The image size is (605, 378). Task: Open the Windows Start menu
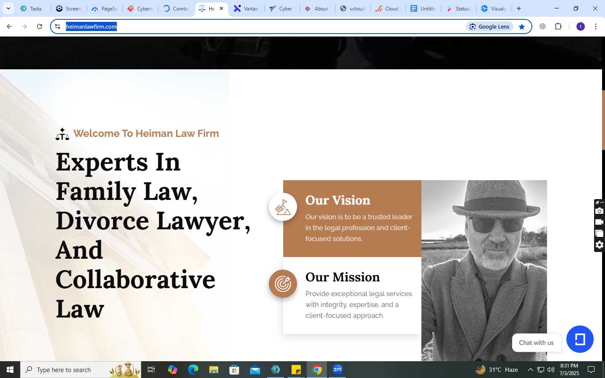tap(10, 370)
